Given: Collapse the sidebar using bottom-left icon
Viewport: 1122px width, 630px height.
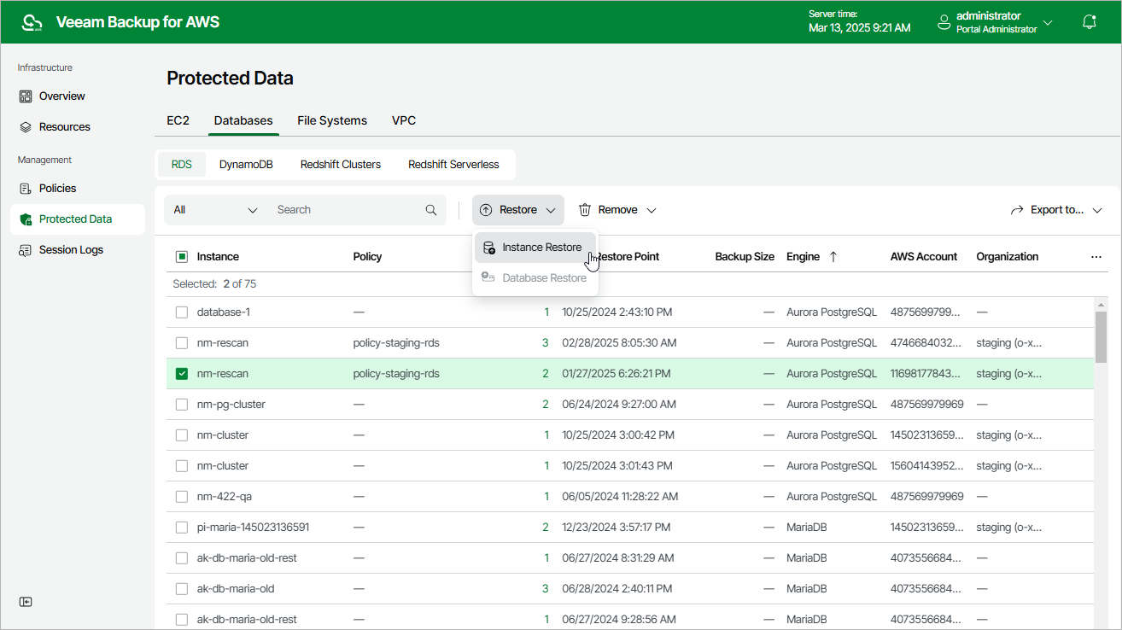Looking at the screenshot, I should pos(26,602).
